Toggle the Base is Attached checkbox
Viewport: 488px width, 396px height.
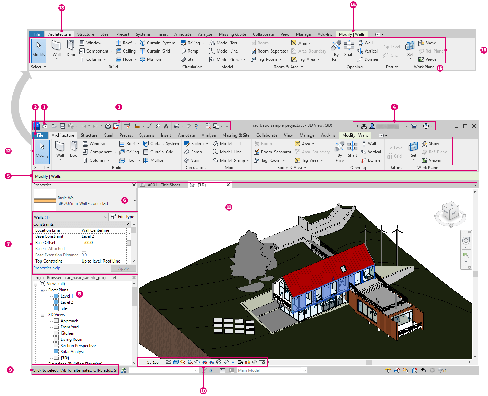click(x=85, y=248)
